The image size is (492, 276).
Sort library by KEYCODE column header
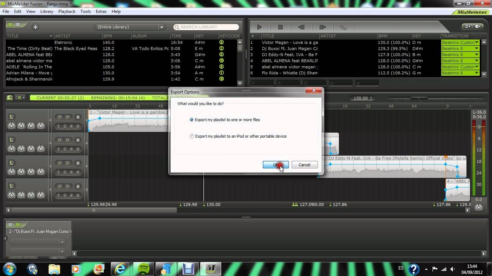(229, 36)
